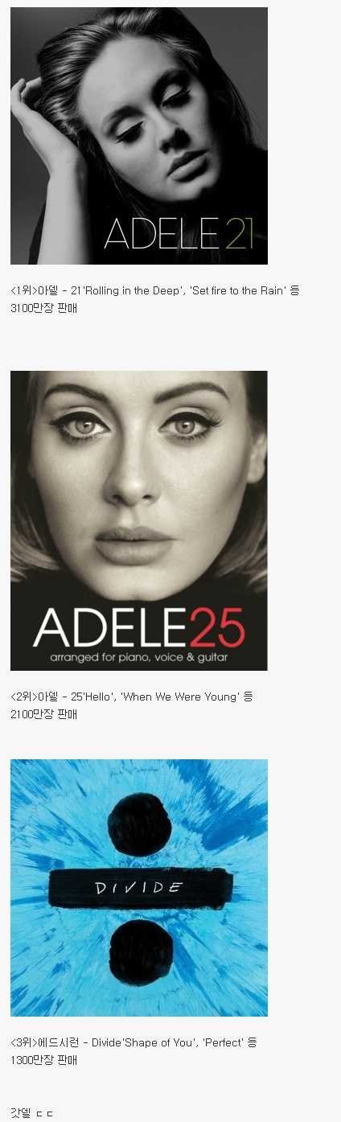
Task: Click the number 21 on the first album cover
Action: (x=239, y=232)
